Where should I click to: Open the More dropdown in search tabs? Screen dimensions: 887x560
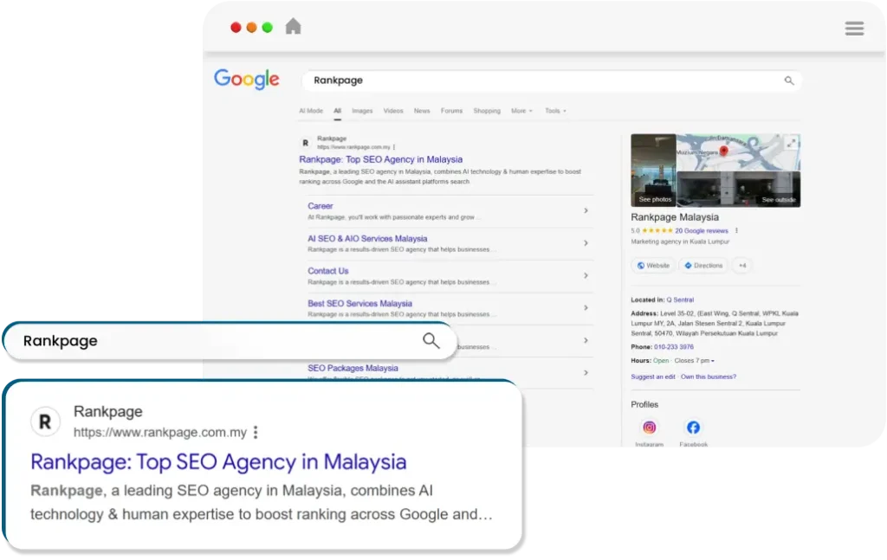point(521,111)
